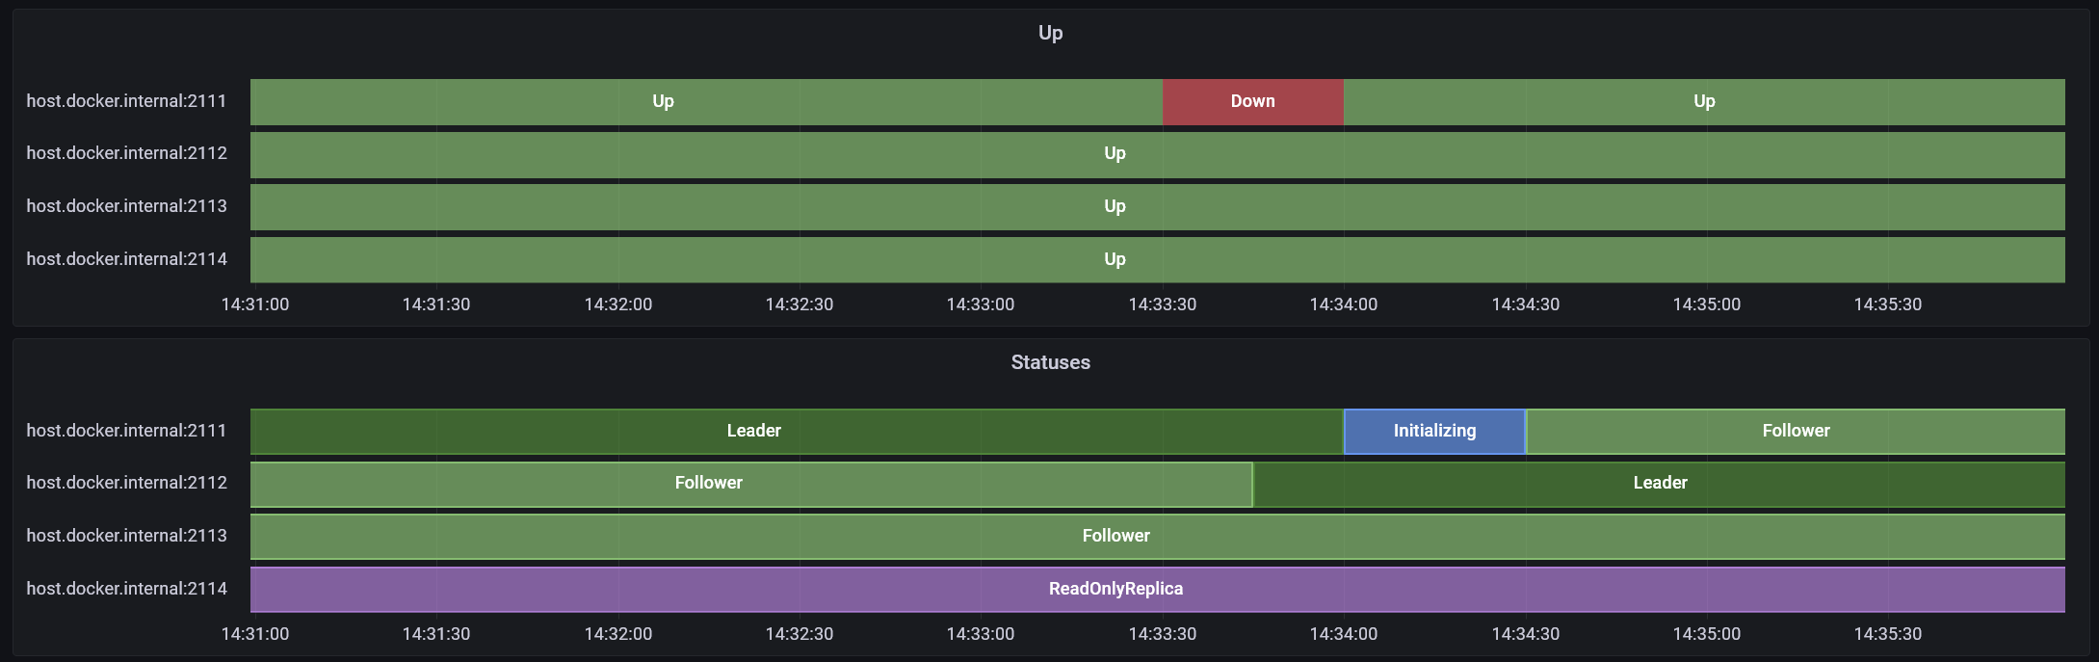This screenshot has height=662, width=2099.
Task: Click the Leader segment of host 2111
Action: pos(753,432)
